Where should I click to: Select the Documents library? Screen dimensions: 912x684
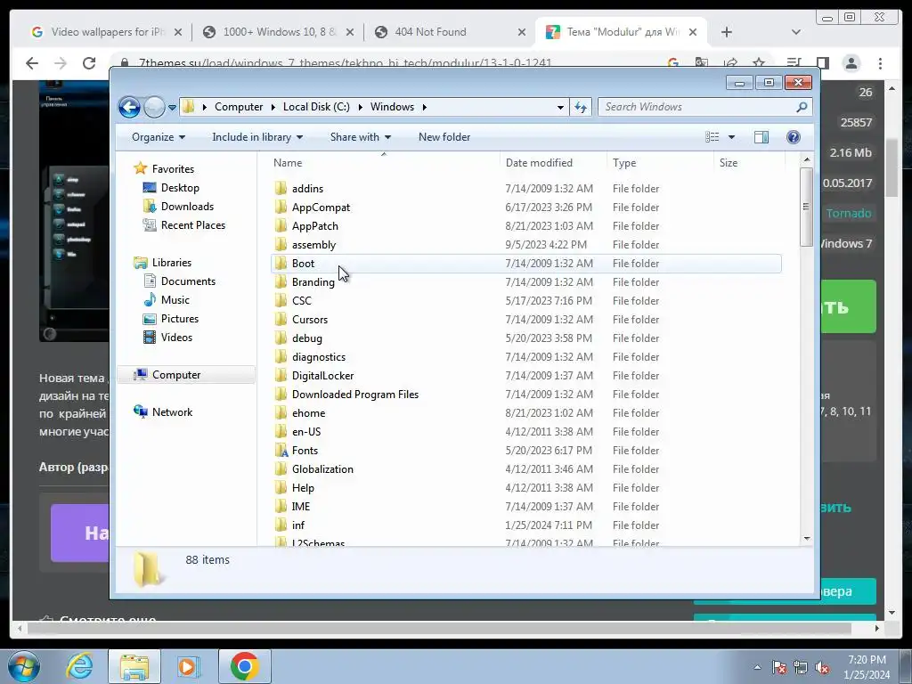pyautogui.click(x=188, y=281)
